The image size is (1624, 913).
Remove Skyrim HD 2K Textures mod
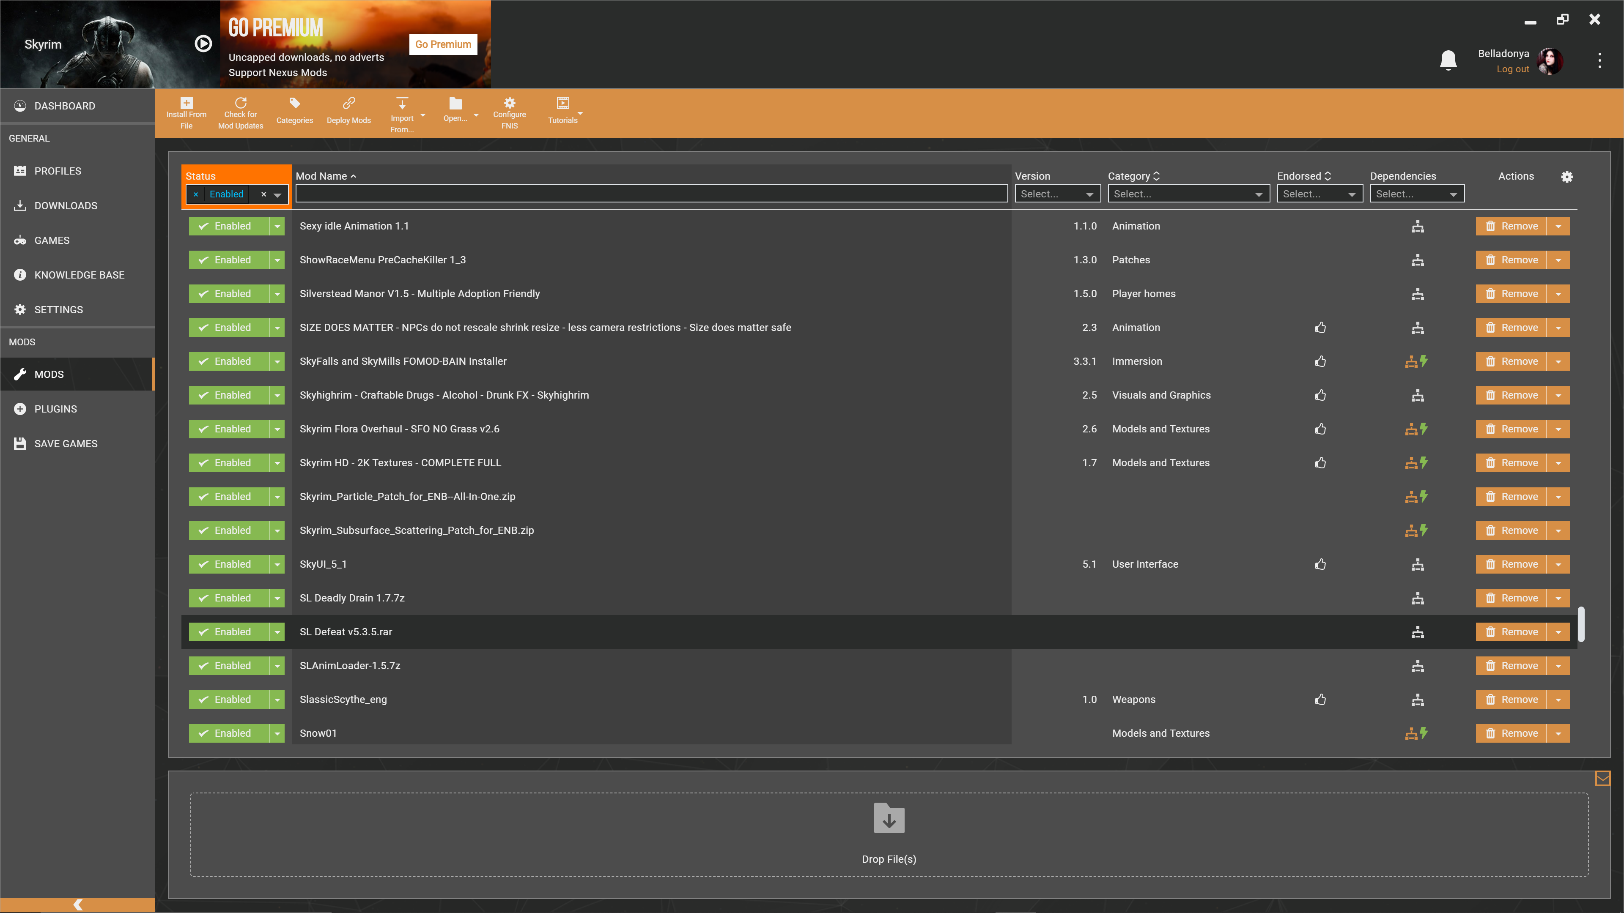1511,462
